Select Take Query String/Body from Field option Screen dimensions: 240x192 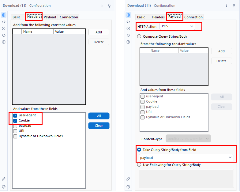[x=139, y=150]
